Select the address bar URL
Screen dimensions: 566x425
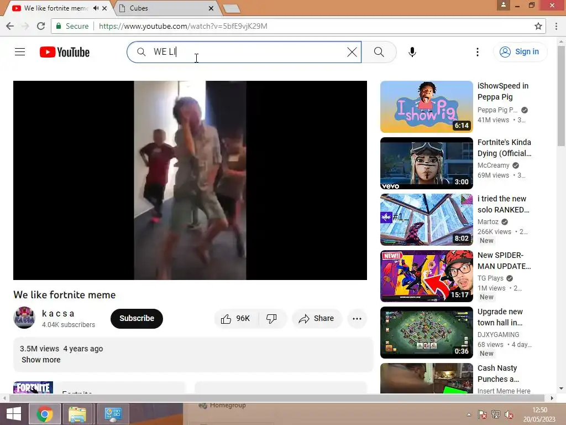tap(183, 26)
